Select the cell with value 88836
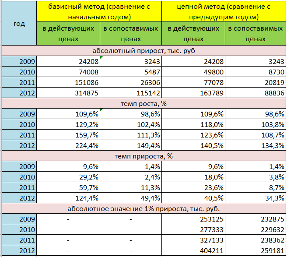The width and height of the screenshot is (287, 257). tap(255, 93)
